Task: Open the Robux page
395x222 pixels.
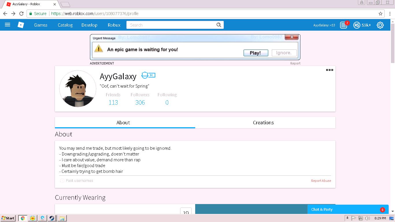Action: pos(114,25)
